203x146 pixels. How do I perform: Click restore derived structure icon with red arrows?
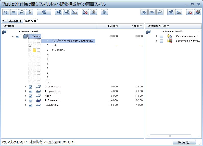pos(190,12)
